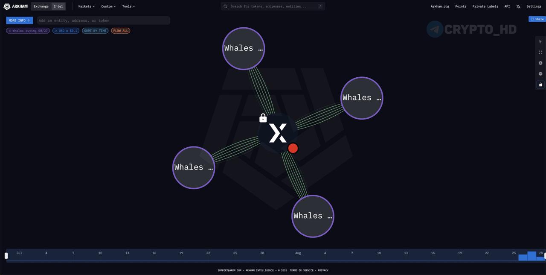Open the language translation selector
Viewport: 546px width, 275px height.
pyautogui.click(x=518, y=6)
